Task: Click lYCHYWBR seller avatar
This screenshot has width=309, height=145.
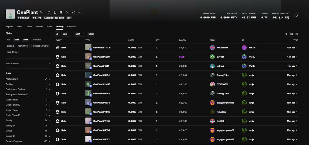Action: 212,84
